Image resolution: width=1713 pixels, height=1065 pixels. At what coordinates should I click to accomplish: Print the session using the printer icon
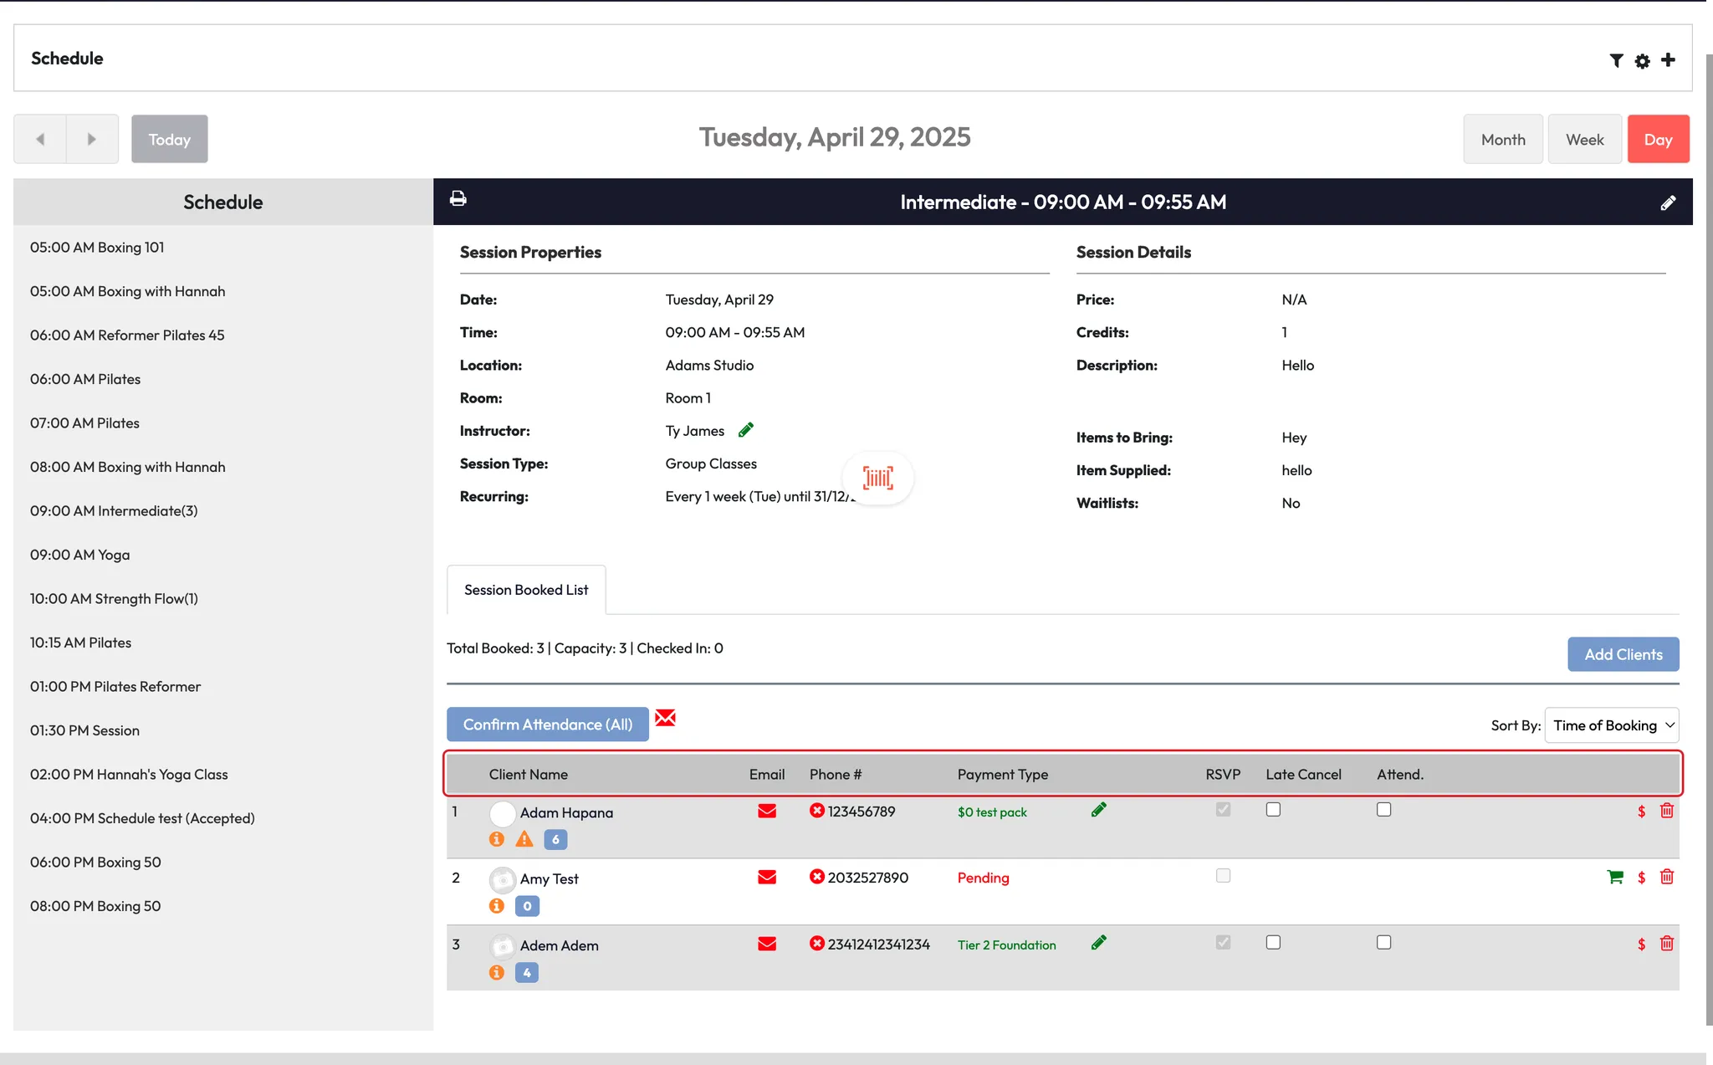pos(458,199)
